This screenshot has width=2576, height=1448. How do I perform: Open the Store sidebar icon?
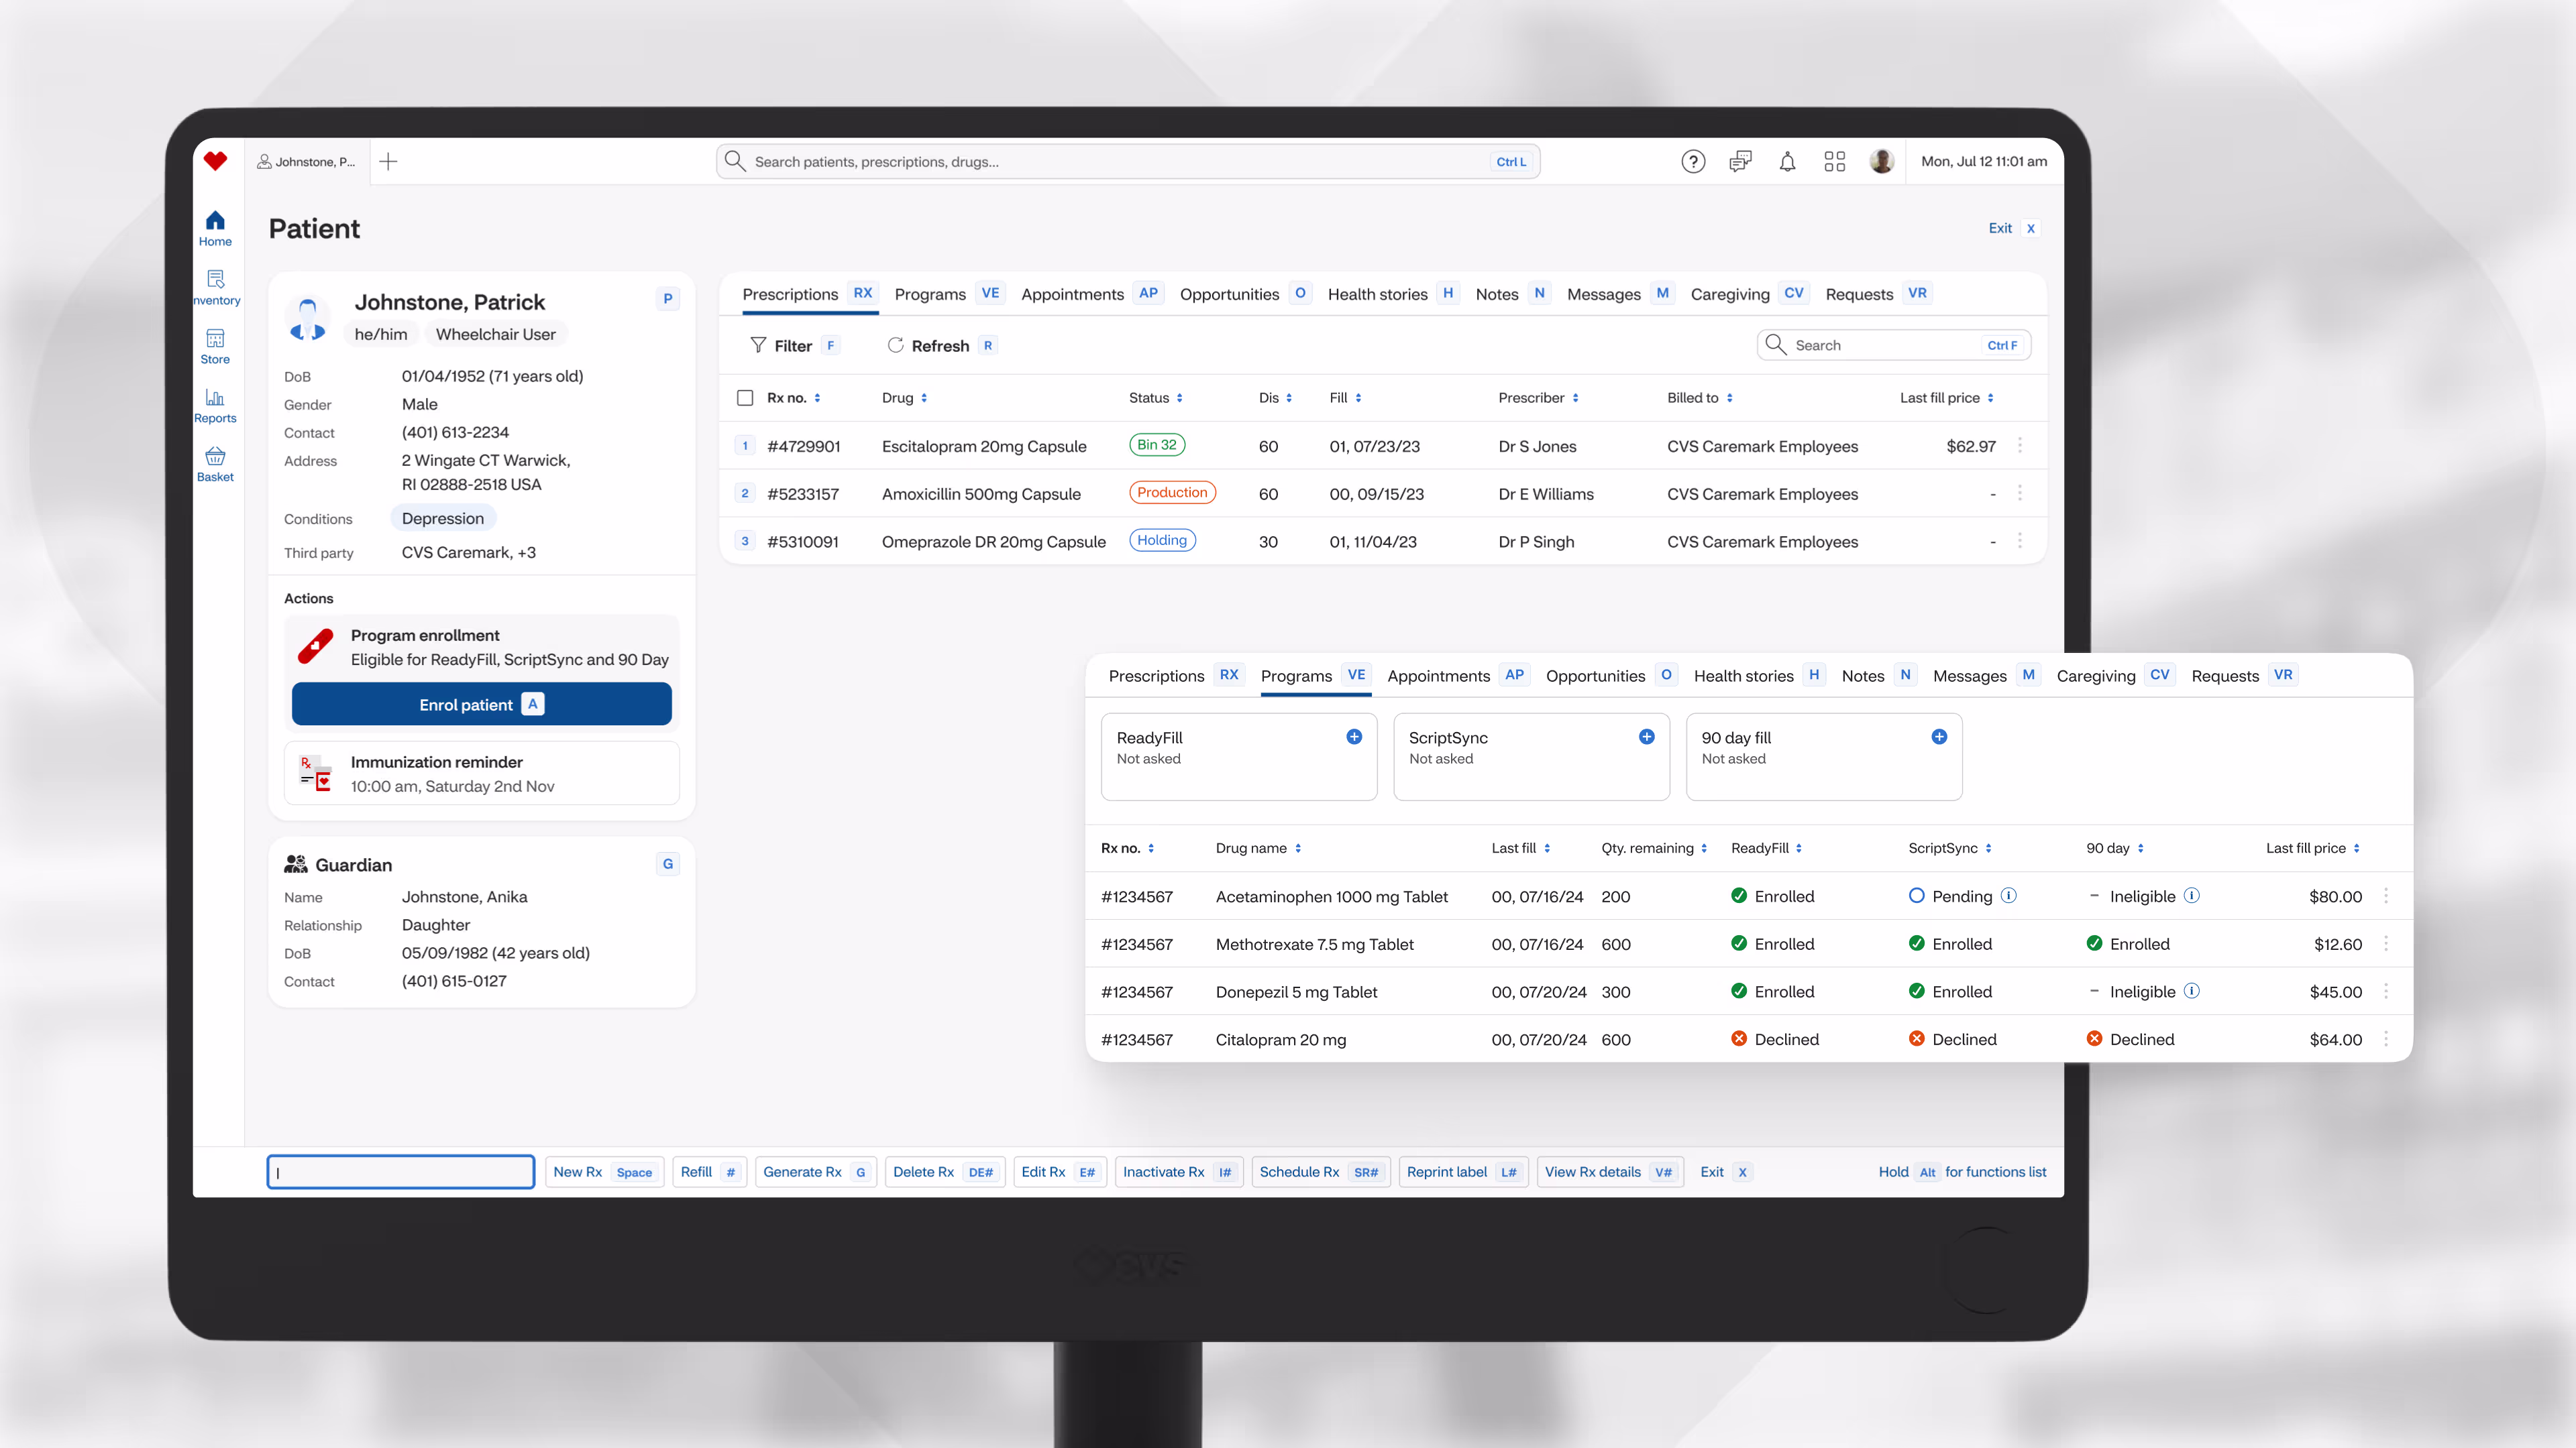pos(215,346)
